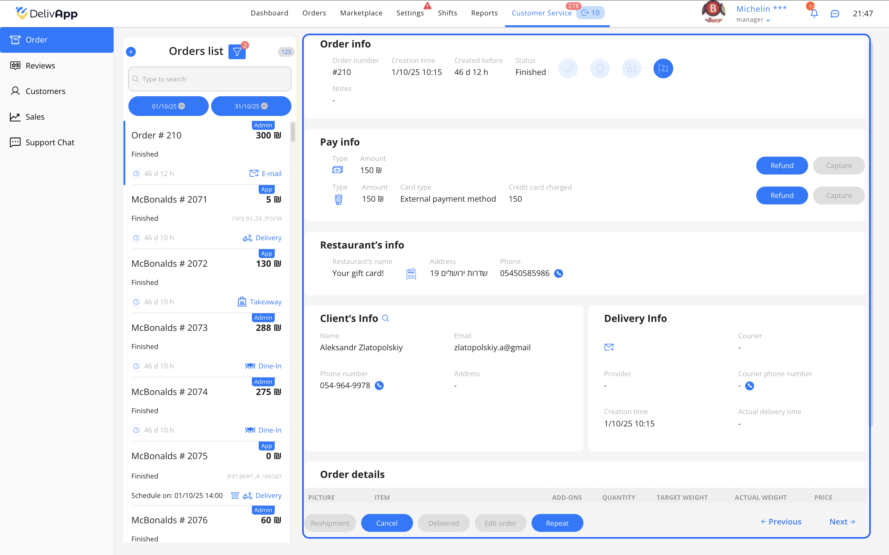Go to Next order link
The width and height of the screenshot is (889, 555).
[842, 522]
